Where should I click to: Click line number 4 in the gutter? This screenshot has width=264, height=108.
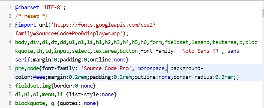[10, 42]
